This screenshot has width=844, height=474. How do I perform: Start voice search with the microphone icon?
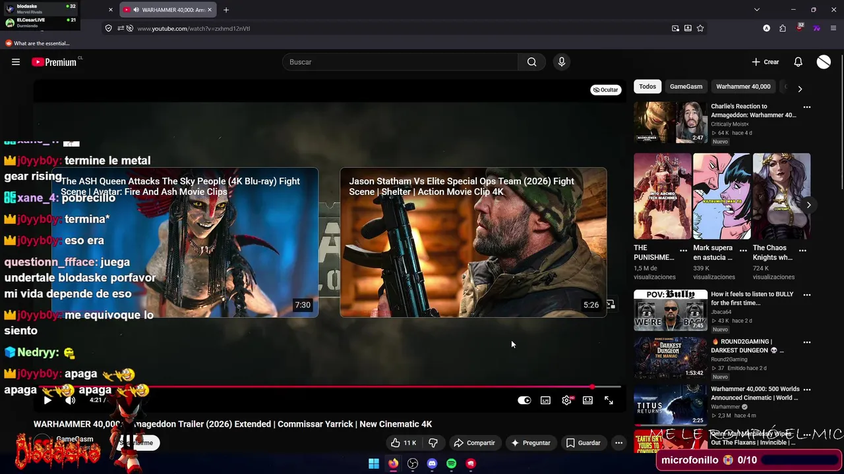click(x=562, y=62)
